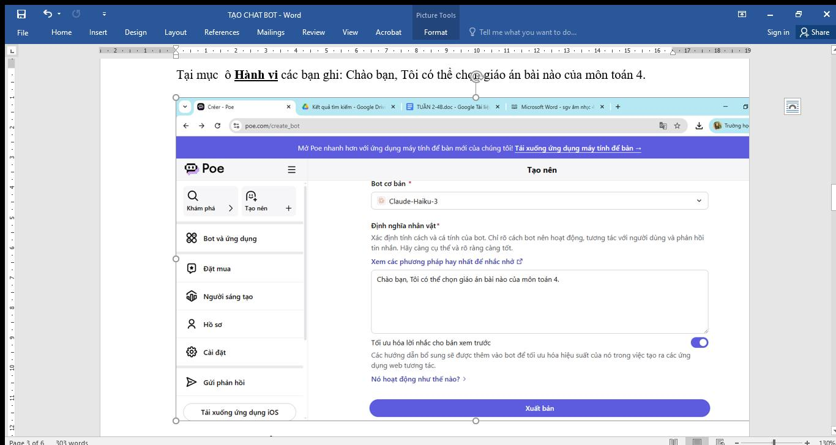Click the 303 words count in status bar
This screenshot has width=836, height=445.
pyautogui.click(x=72, y=443)
